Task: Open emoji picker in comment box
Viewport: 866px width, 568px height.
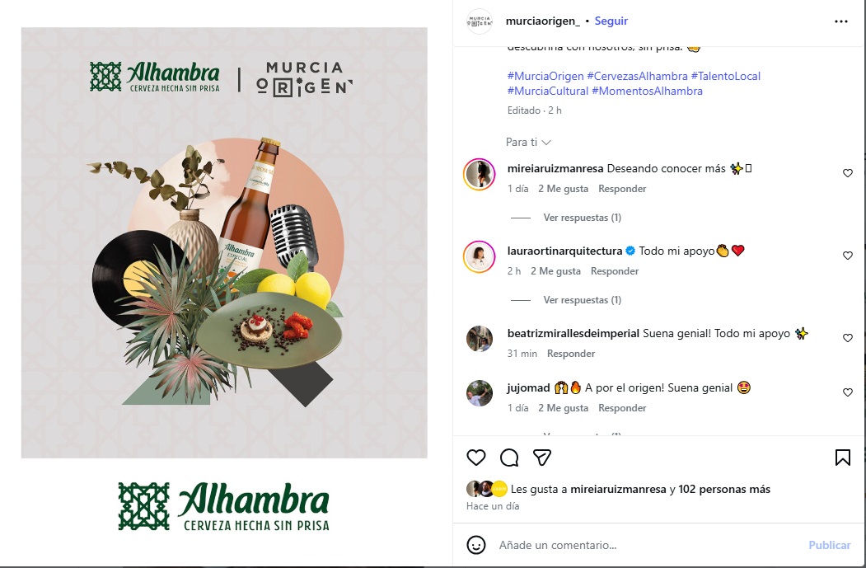Action: [x=476, y=545]
